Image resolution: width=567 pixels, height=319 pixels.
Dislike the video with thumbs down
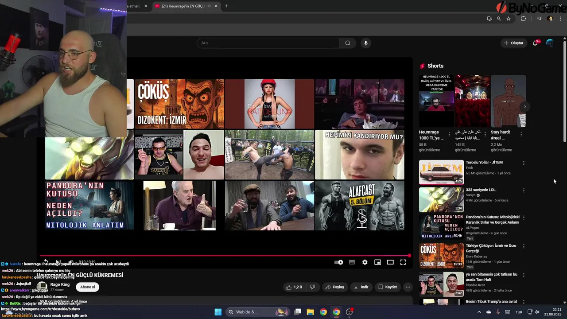click(312, 287)
